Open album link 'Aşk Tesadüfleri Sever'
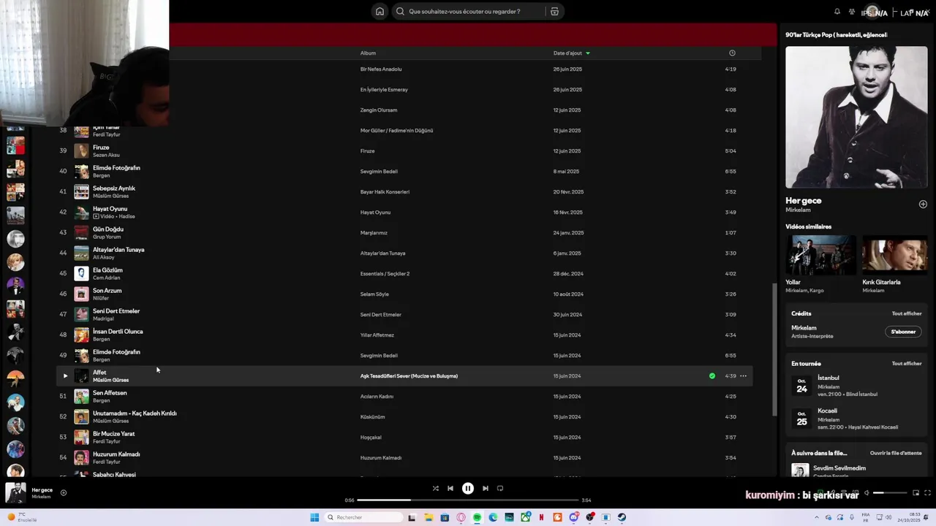The width and height of the screenshot is (936, 526). click(409, 376)
